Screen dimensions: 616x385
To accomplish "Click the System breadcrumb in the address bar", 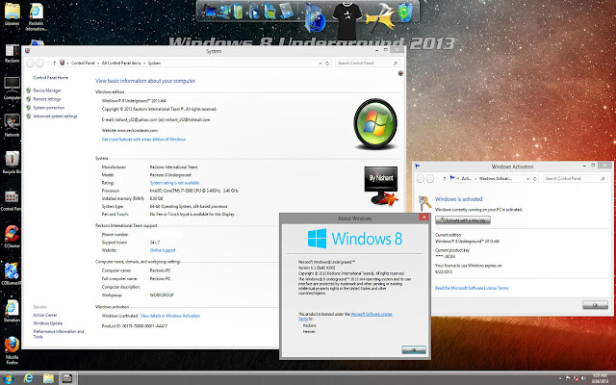I will [x=154, y=64].
